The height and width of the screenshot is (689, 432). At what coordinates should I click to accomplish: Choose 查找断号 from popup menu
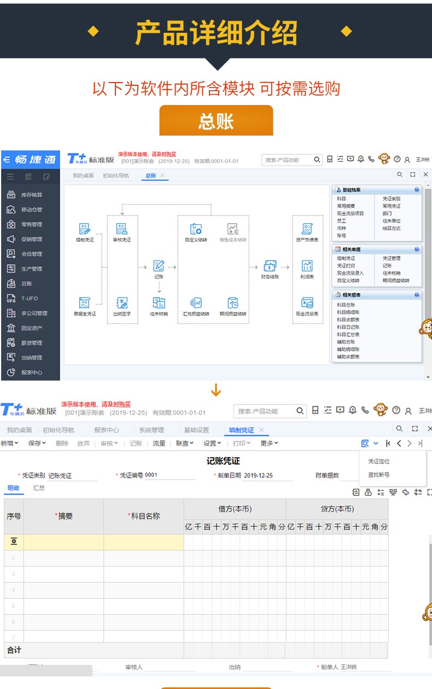(379, 475)
